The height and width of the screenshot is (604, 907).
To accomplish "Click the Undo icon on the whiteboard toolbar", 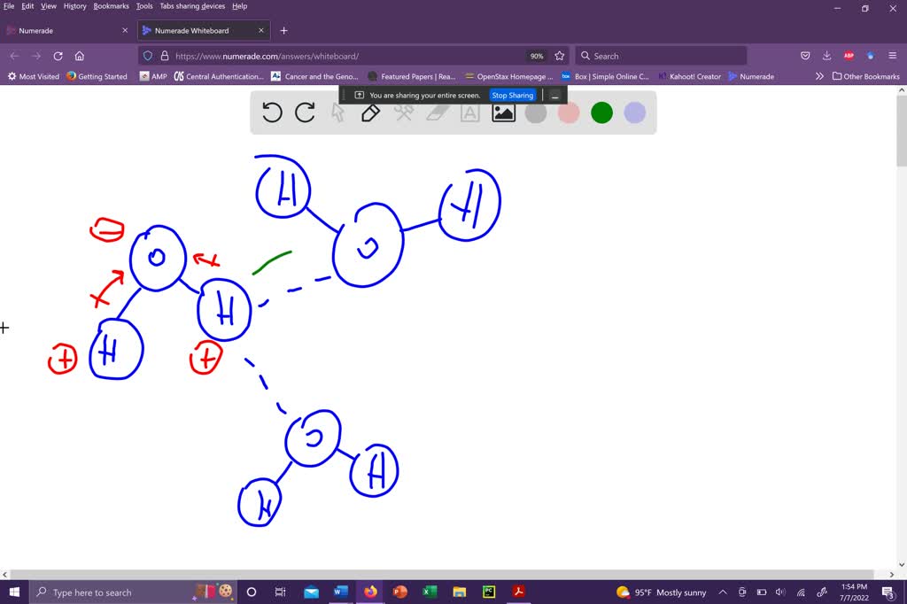I will [x=272, y=112].
